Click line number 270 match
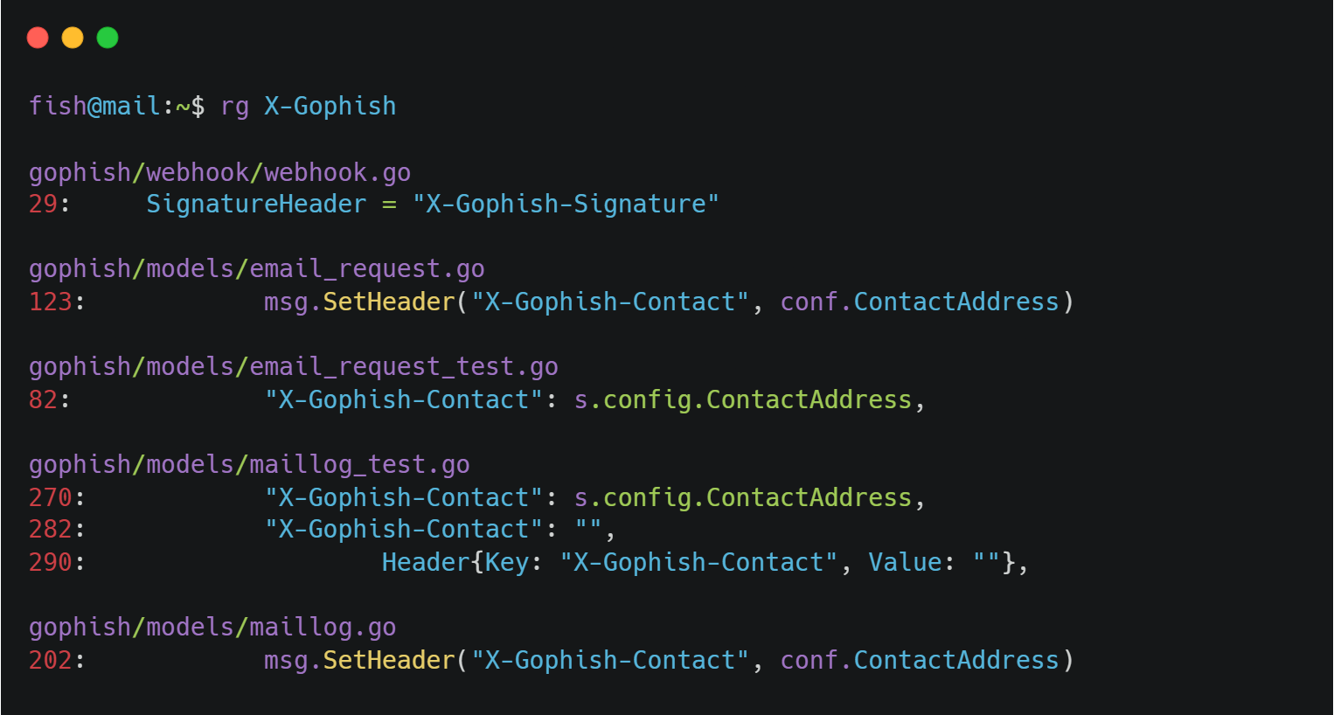The image size is (1334, 715). (50, 497)
